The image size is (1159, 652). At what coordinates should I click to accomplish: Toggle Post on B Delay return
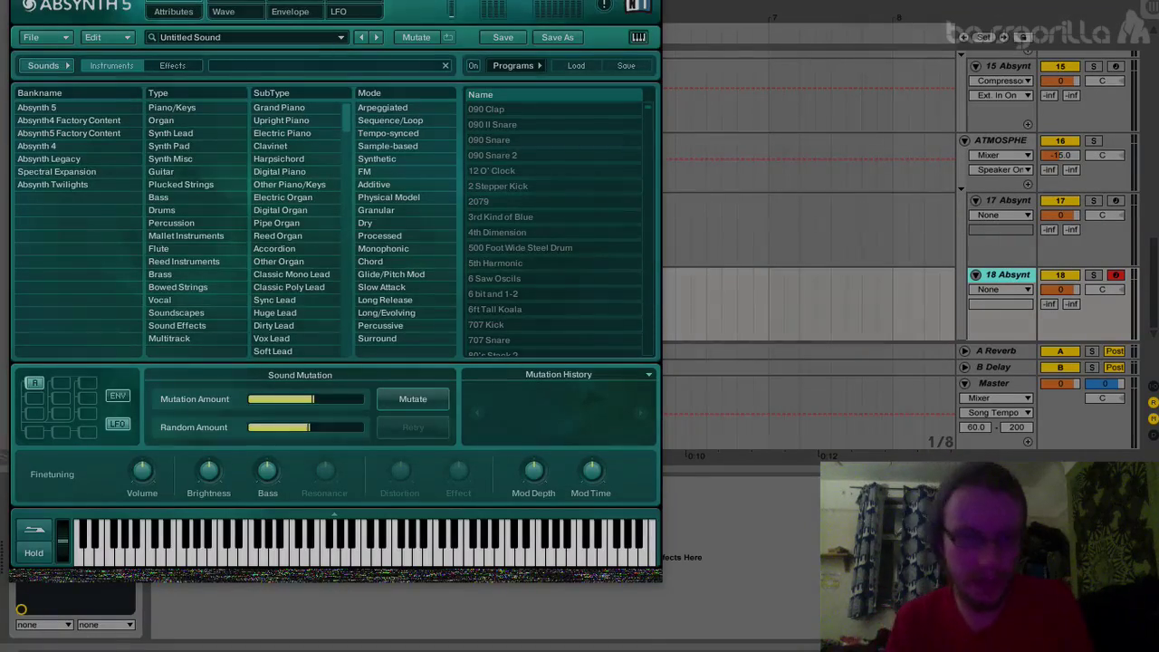tap(1115, 367)
